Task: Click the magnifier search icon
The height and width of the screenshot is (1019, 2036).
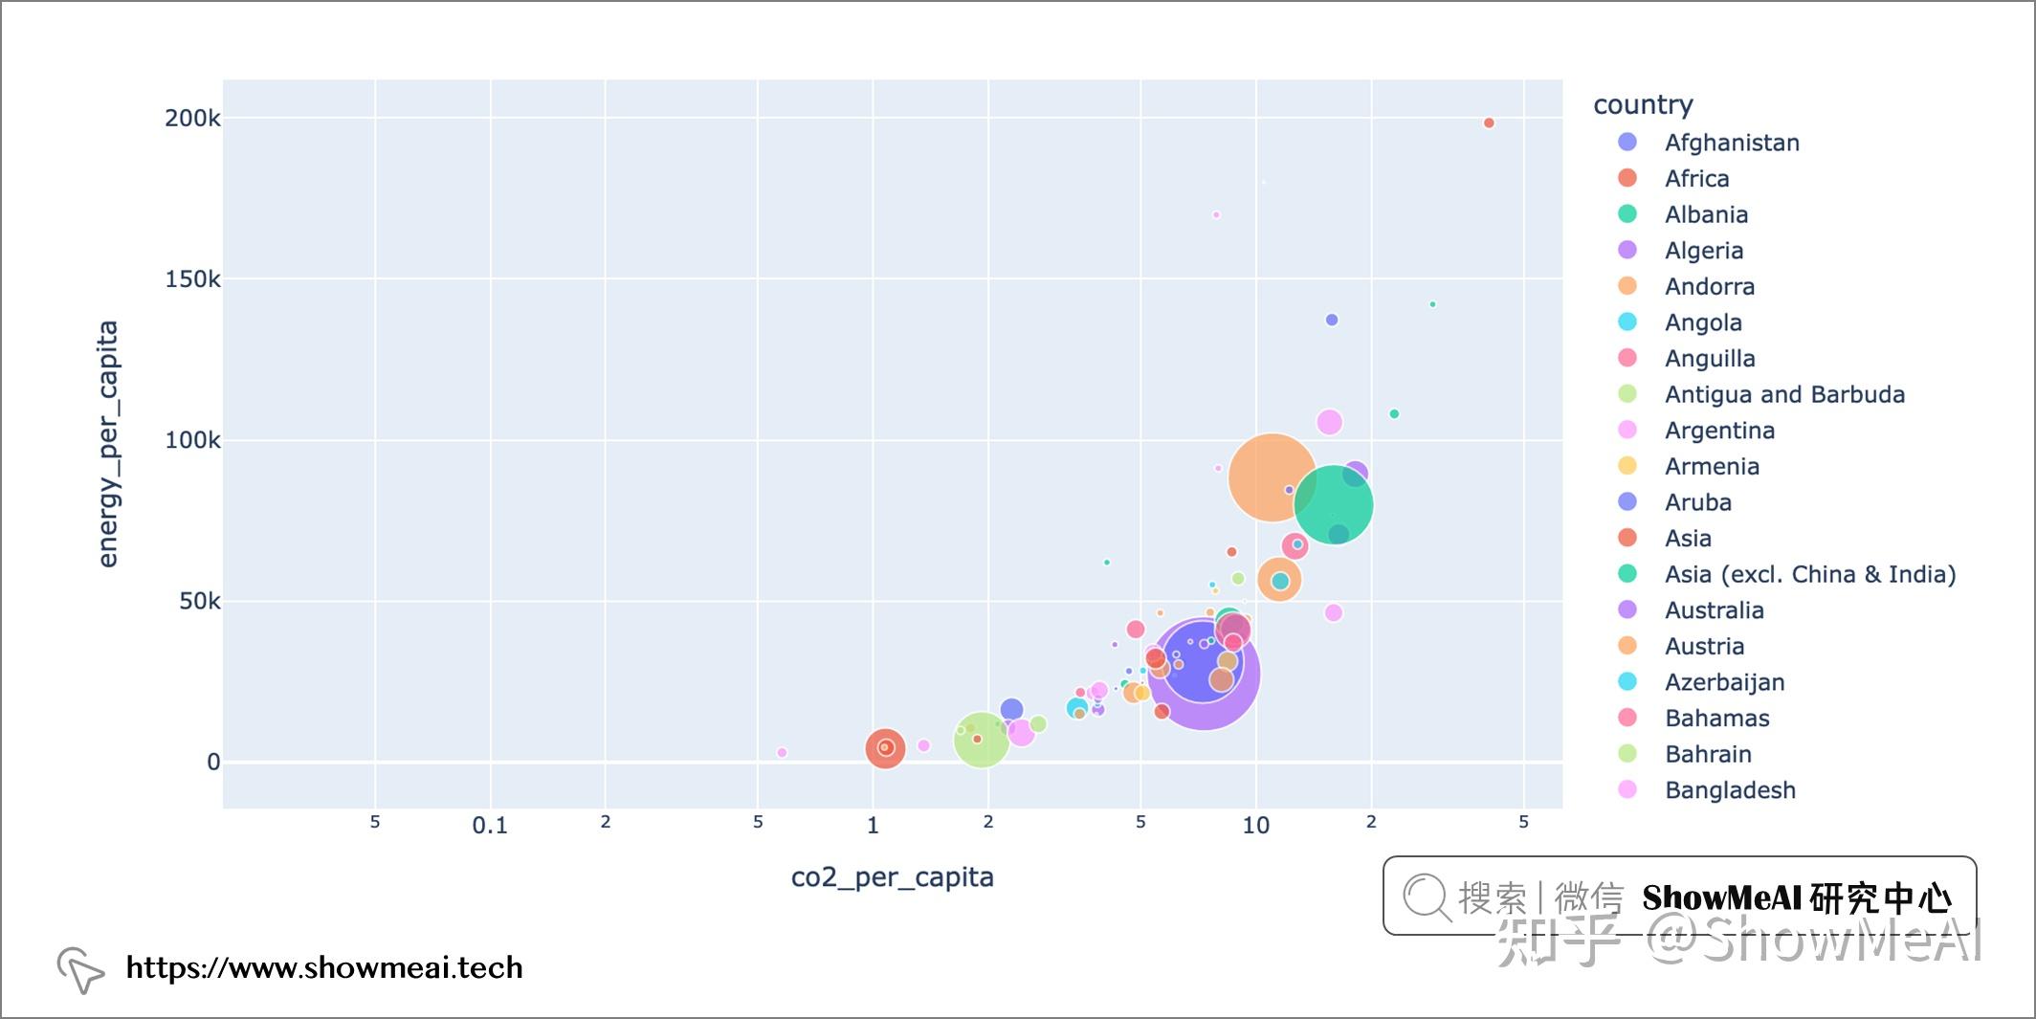Action: tap(1427, 897)
